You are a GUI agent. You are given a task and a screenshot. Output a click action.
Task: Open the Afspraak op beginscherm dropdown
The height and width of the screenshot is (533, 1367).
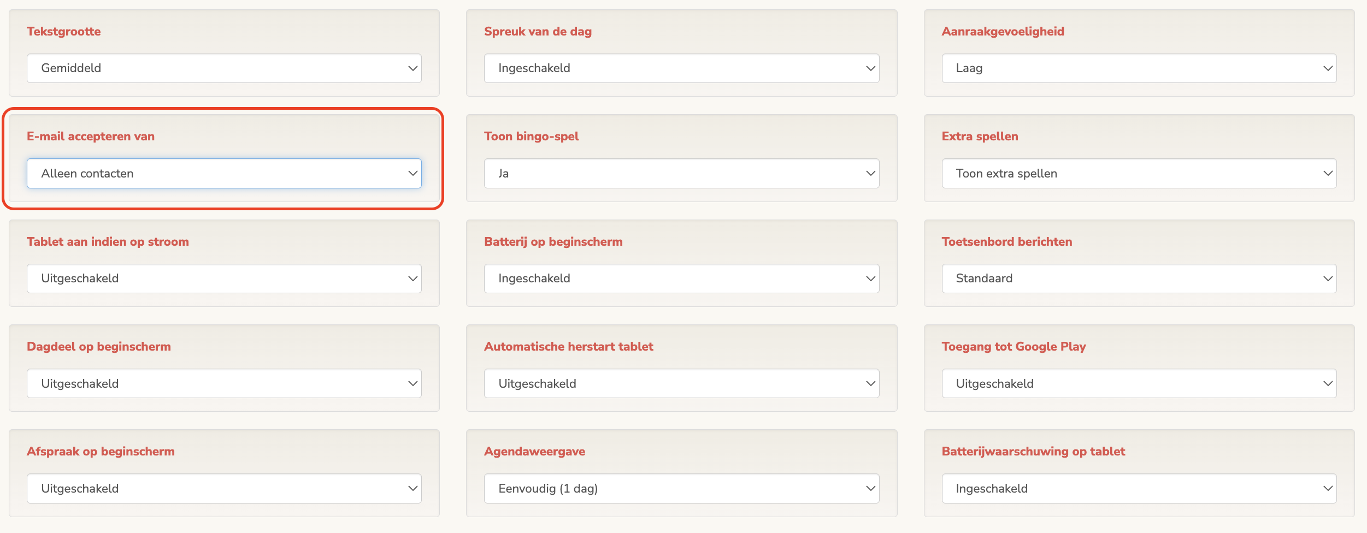coord(224,488)
